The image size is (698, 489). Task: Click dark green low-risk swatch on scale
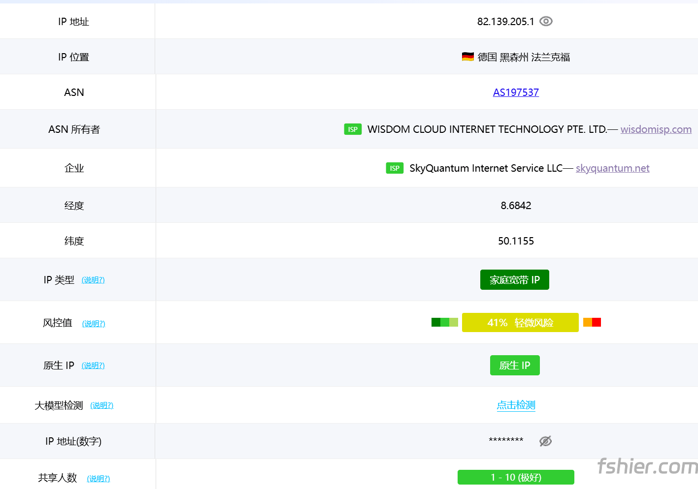click(x=435, y=322)
